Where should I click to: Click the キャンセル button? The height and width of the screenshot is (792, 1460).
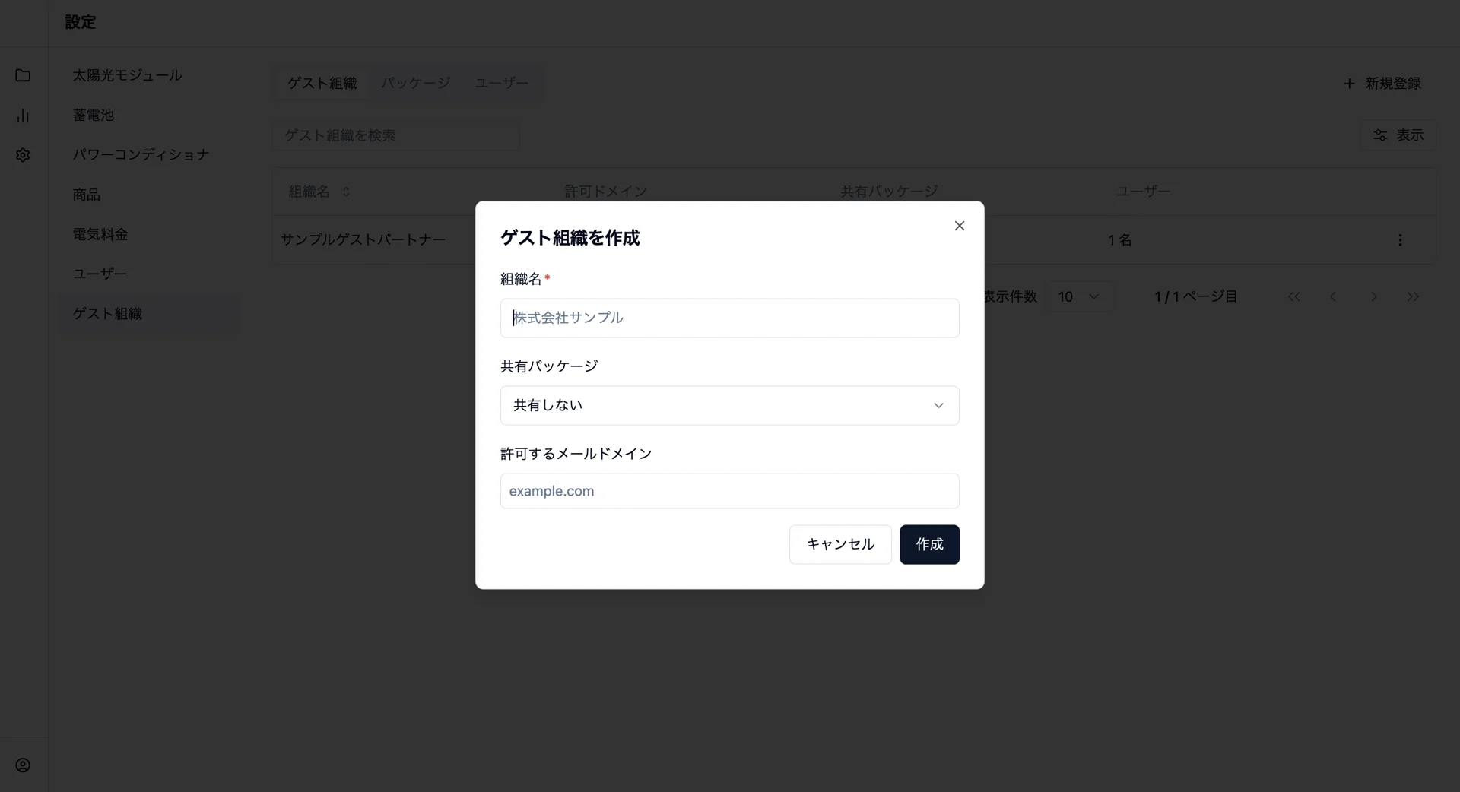840,544
